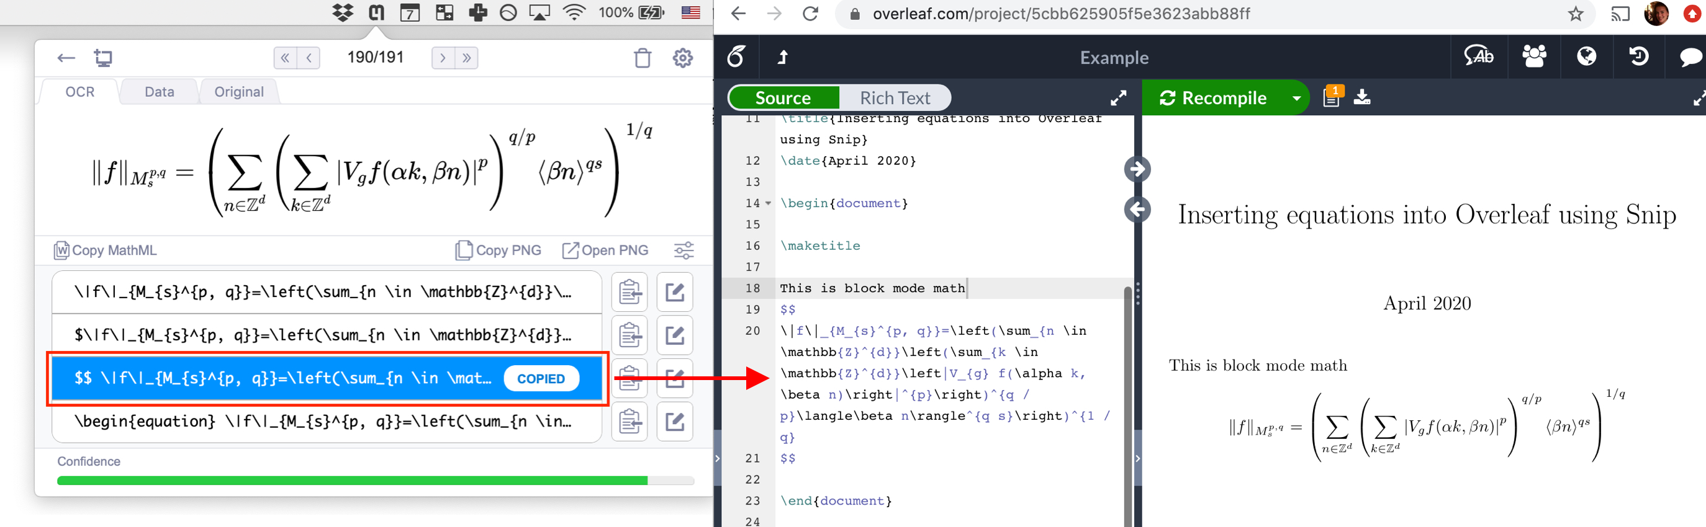Viewport: 1706px width, 527px height.
Task: Copy inline-dollar row via clipboard icon
Action: (x=629, y=335)
